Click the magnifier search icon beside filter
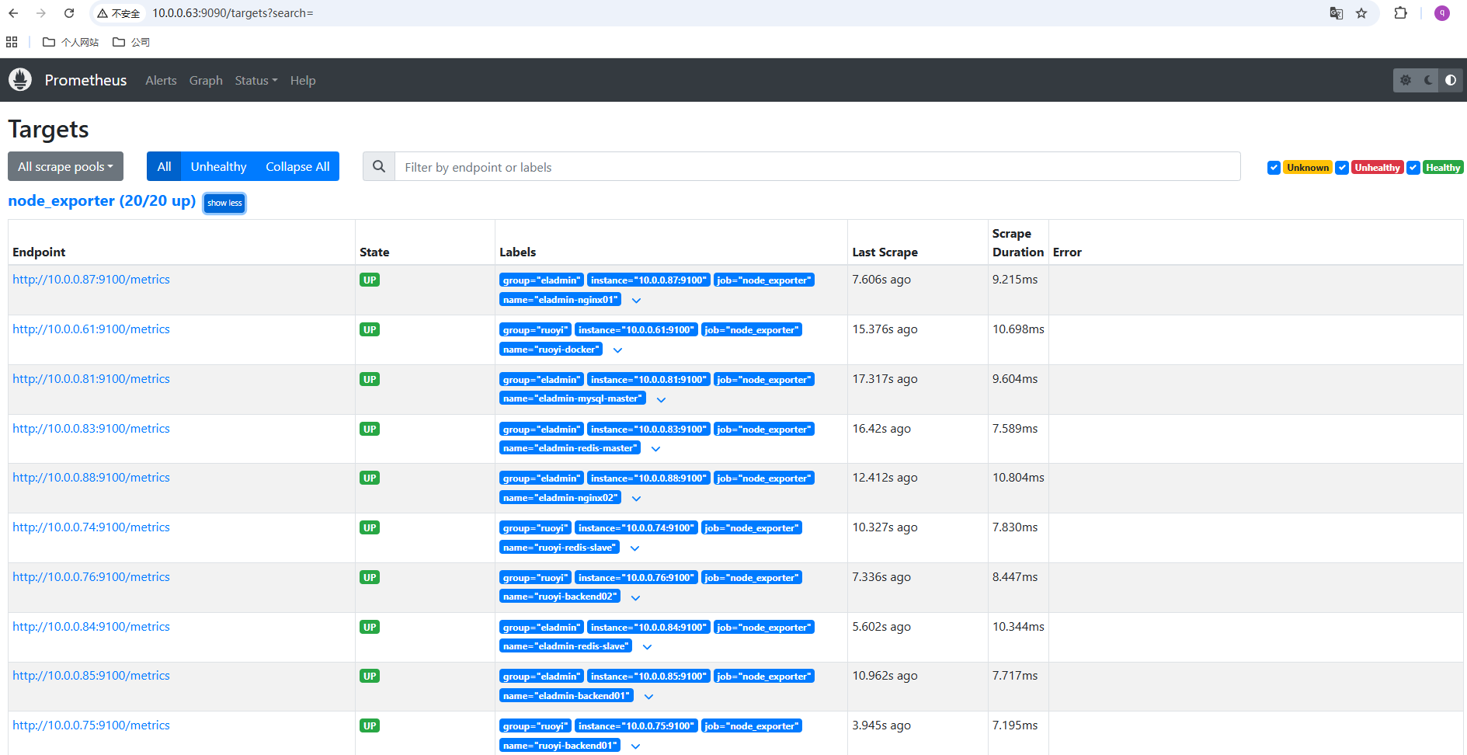The width and height of the screenshot is (1467, 755). [379, 167]
